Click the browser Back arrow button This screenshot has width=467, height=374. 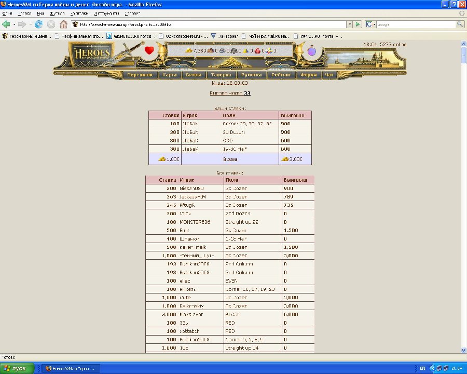tap(6, 24)
